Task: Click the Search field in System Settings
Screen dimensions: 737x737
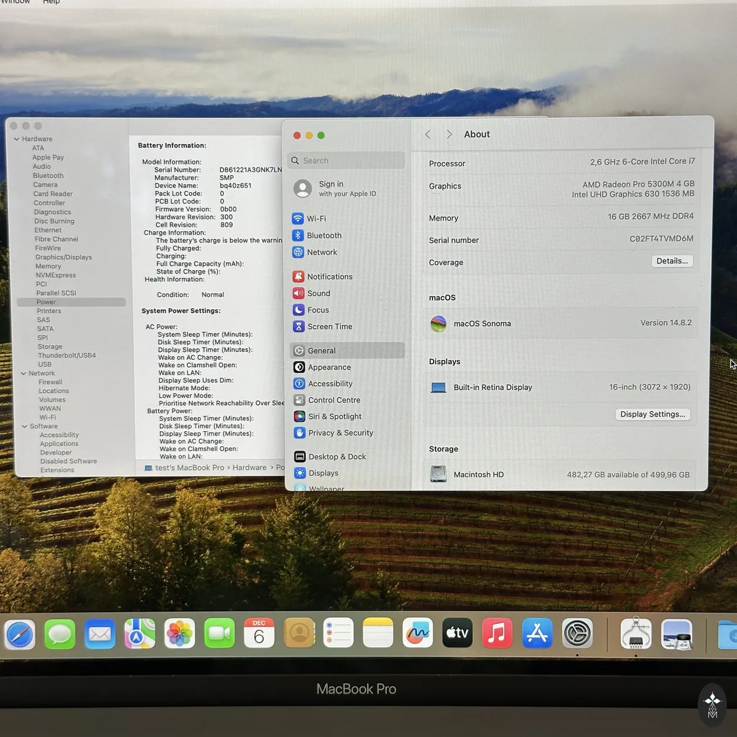Action: click(x=347, y=161)
